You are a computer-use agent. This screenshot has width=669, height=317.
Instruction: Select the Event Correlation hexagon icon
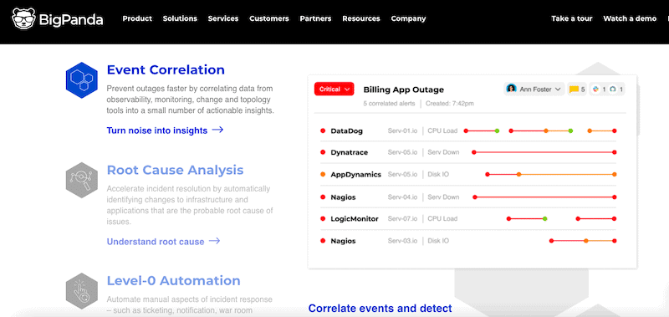pyautogui.click(x=81, y=79)
